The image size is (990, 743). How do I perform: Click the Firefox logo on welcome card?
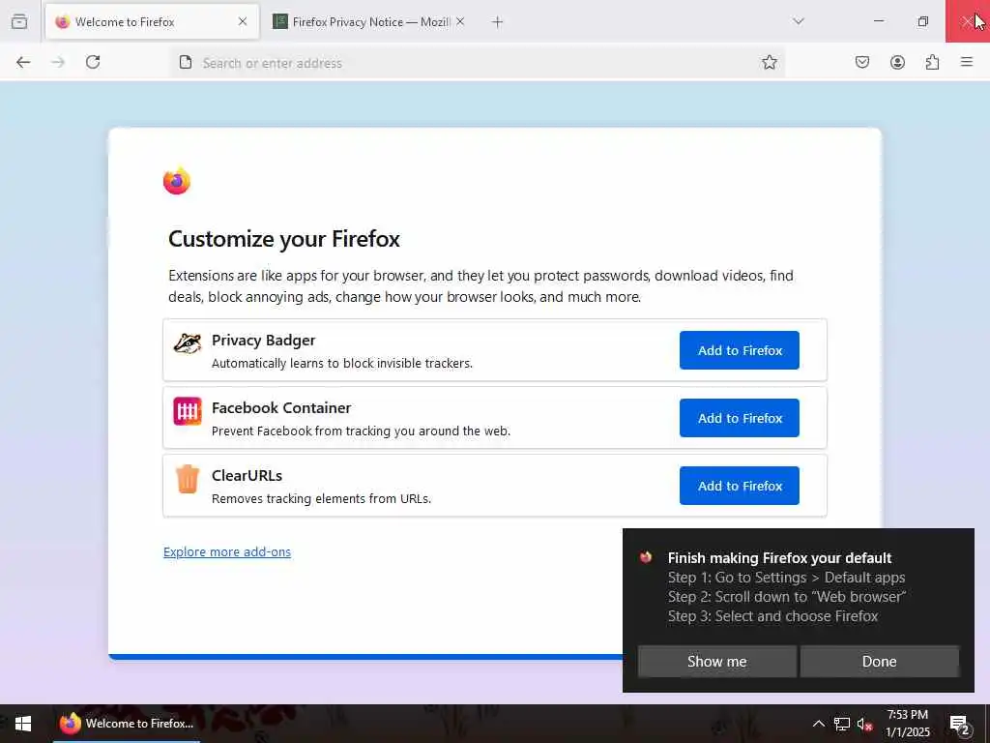(177, 181)
